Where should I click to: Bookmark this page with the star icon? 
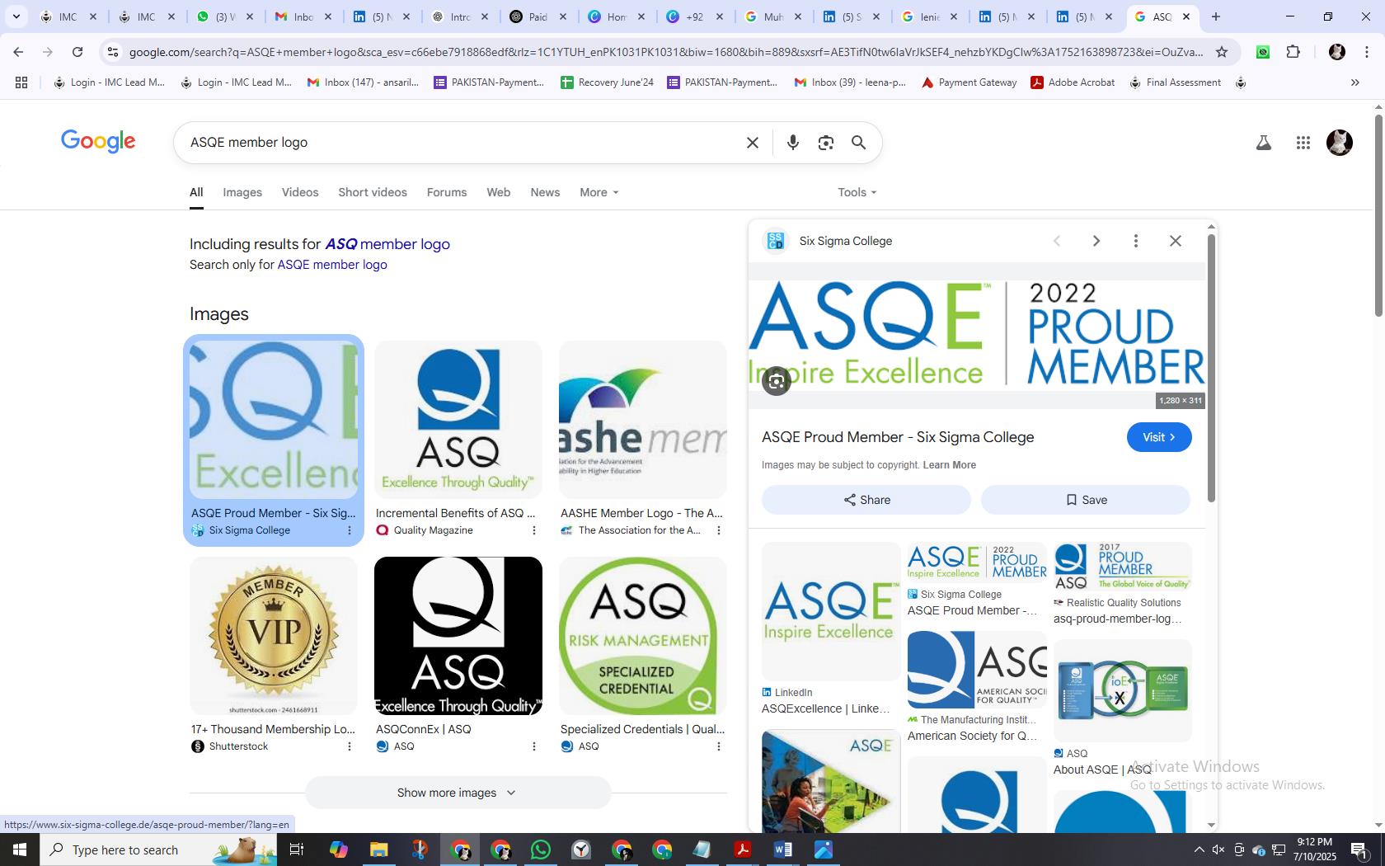[1222, 52]
